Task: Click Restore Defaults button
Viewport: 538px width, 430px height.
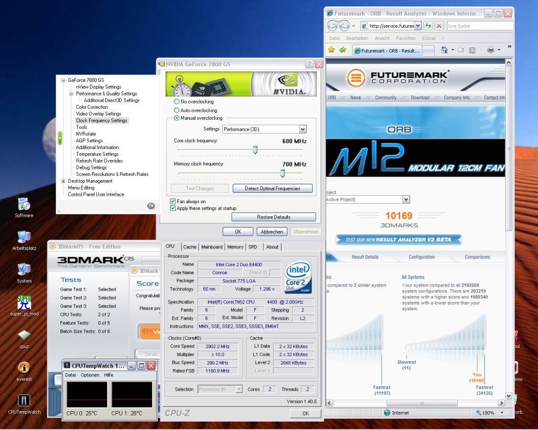Action: pos(273,217)
